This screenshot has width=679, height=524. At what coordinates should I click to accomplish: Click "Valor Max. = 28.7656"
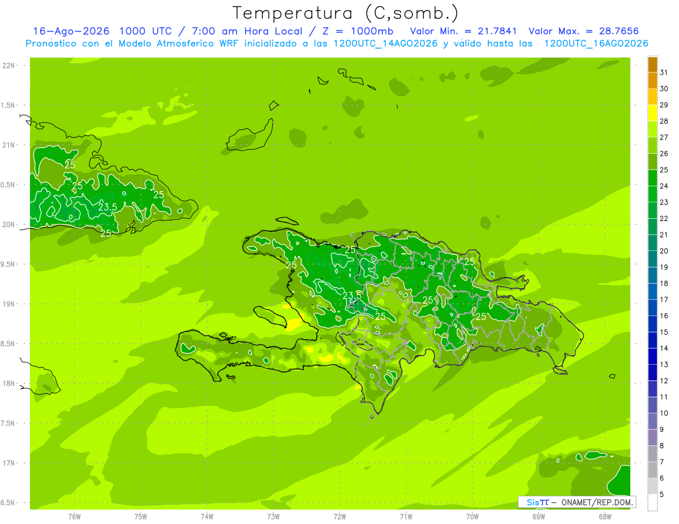[583, 31]
